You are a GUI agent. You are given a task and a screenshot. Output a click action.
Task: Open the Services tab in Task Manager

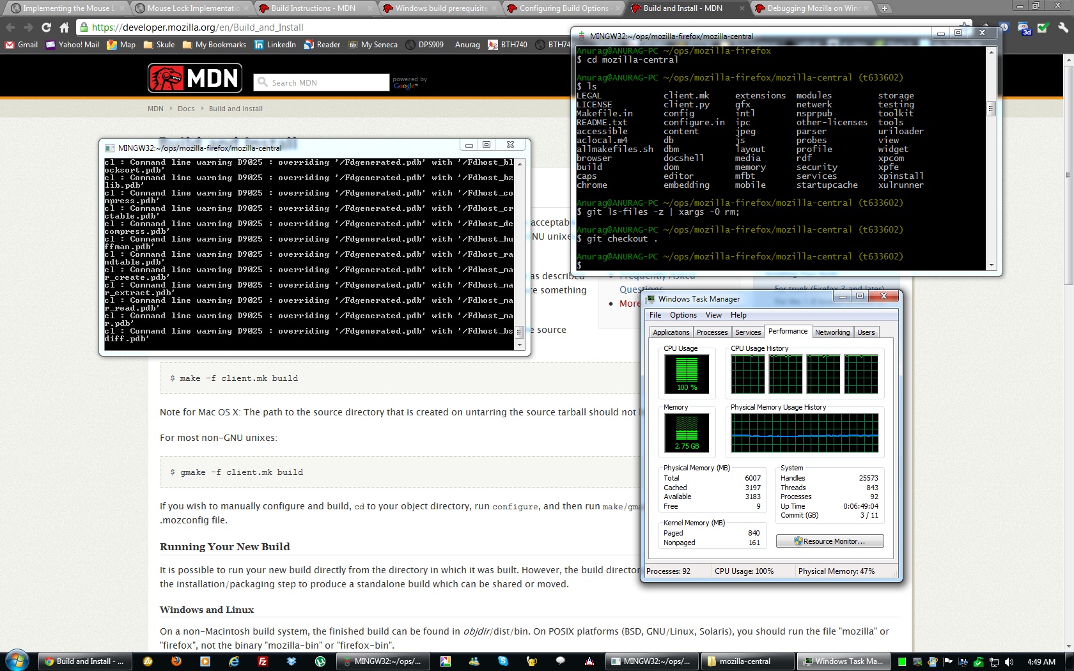[x=748, y=332]
